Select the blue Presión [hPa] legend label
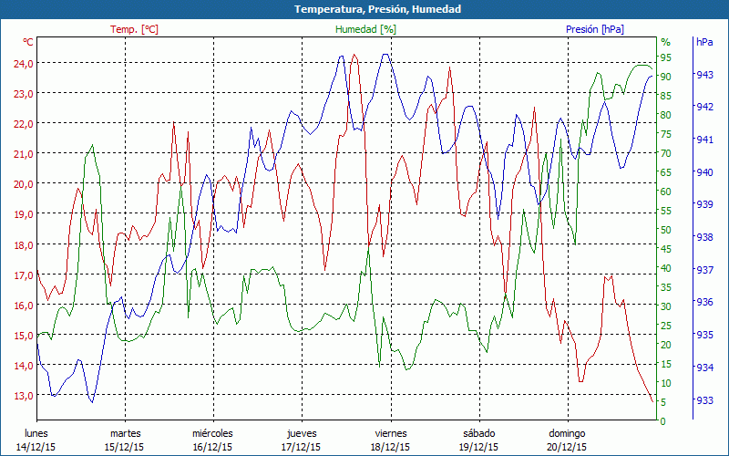 pos(594,29)
